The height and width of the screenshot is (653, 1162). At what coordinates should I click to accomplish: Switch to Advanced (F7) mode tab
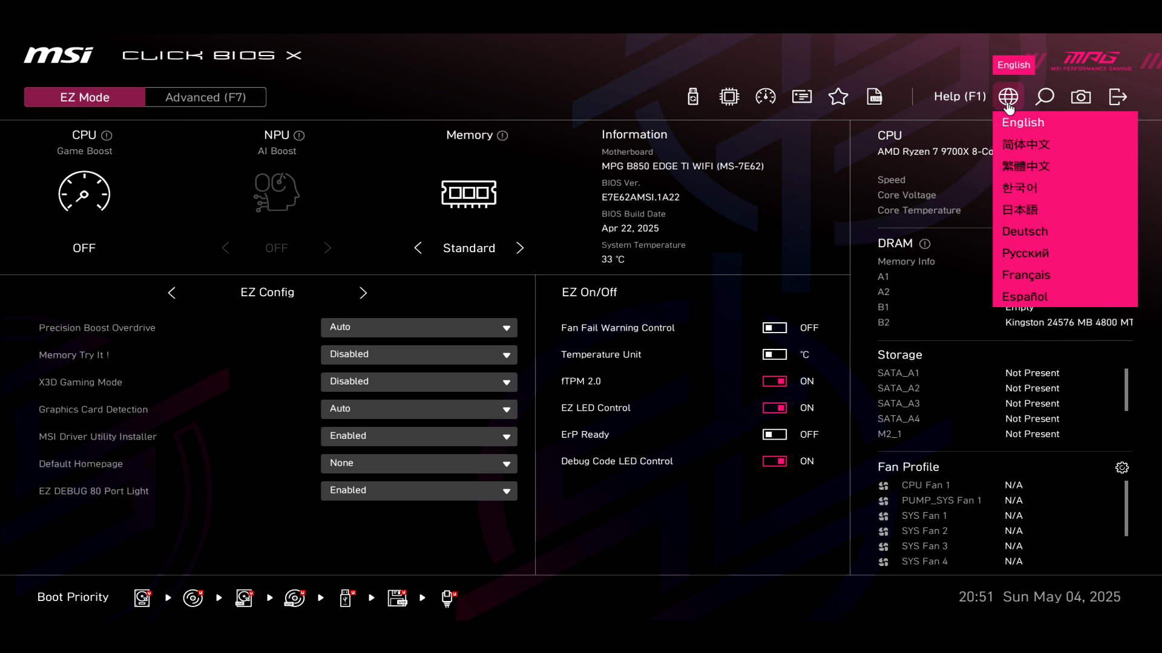205,97
